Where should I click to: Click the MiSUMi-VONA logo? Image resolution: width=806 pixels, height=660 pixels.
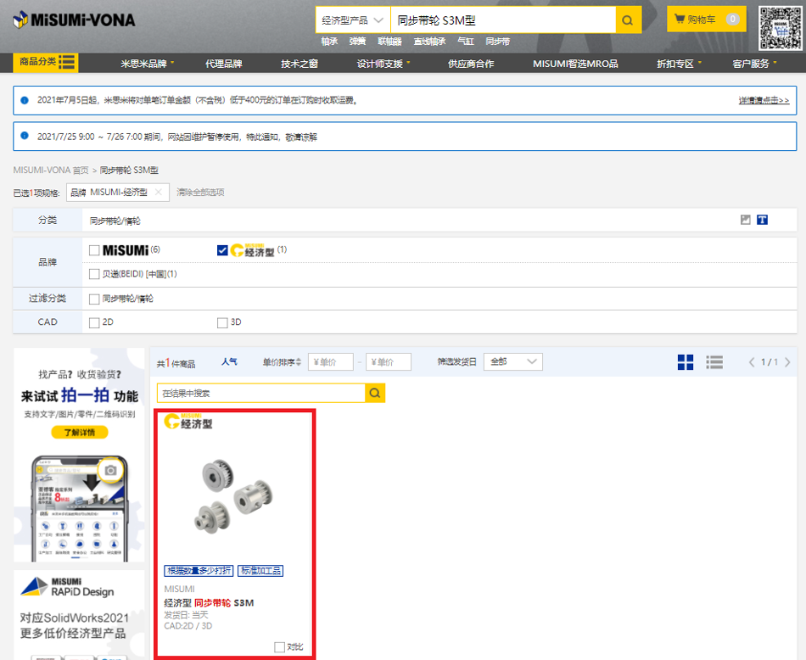pyautogui.click(x=74, y=20)
